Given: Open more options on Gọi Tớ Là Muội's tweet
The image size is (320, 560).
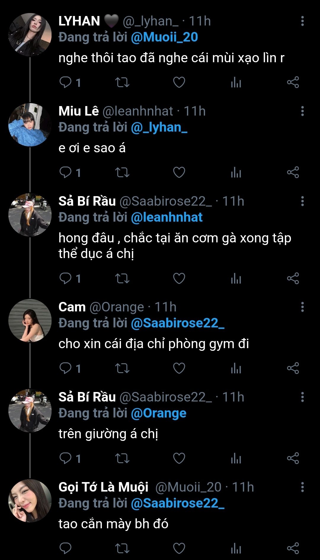Looking at the screenshot, I should [302, 487].
